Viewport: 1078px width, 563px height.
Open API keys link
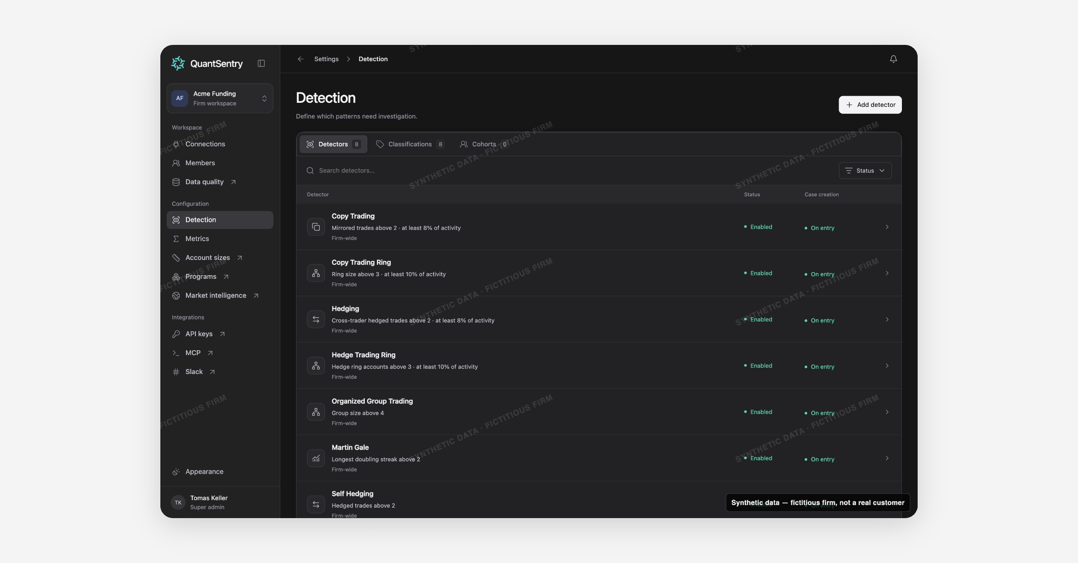(220, 334)
